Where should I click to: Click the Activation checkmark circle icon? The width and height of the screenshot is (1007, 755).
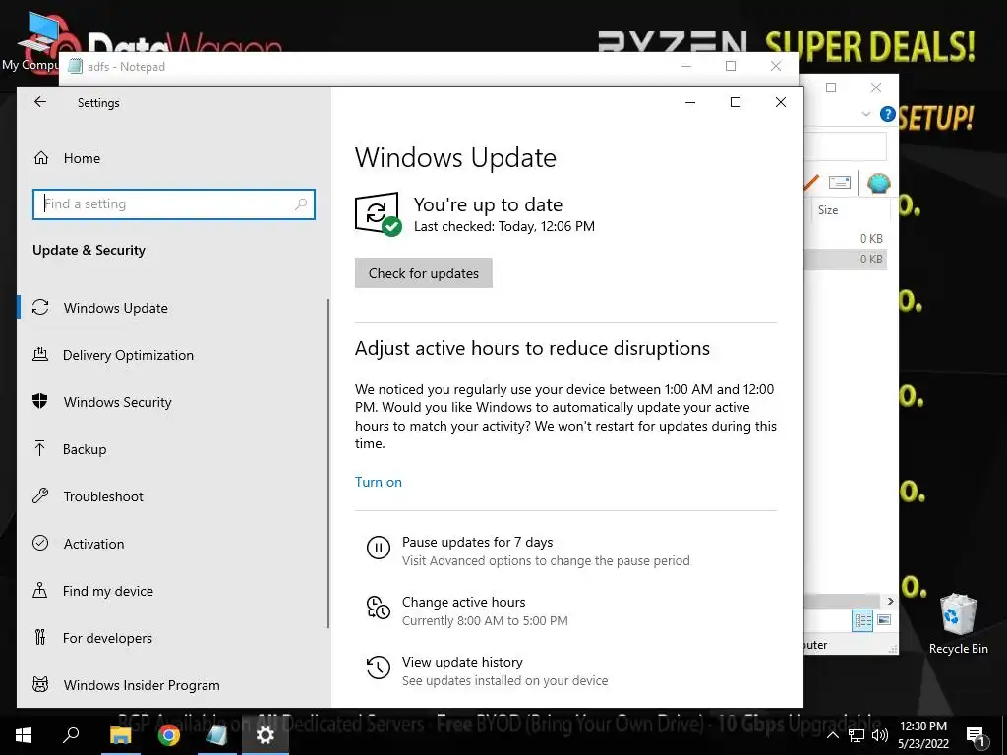(x=40, y=543)
